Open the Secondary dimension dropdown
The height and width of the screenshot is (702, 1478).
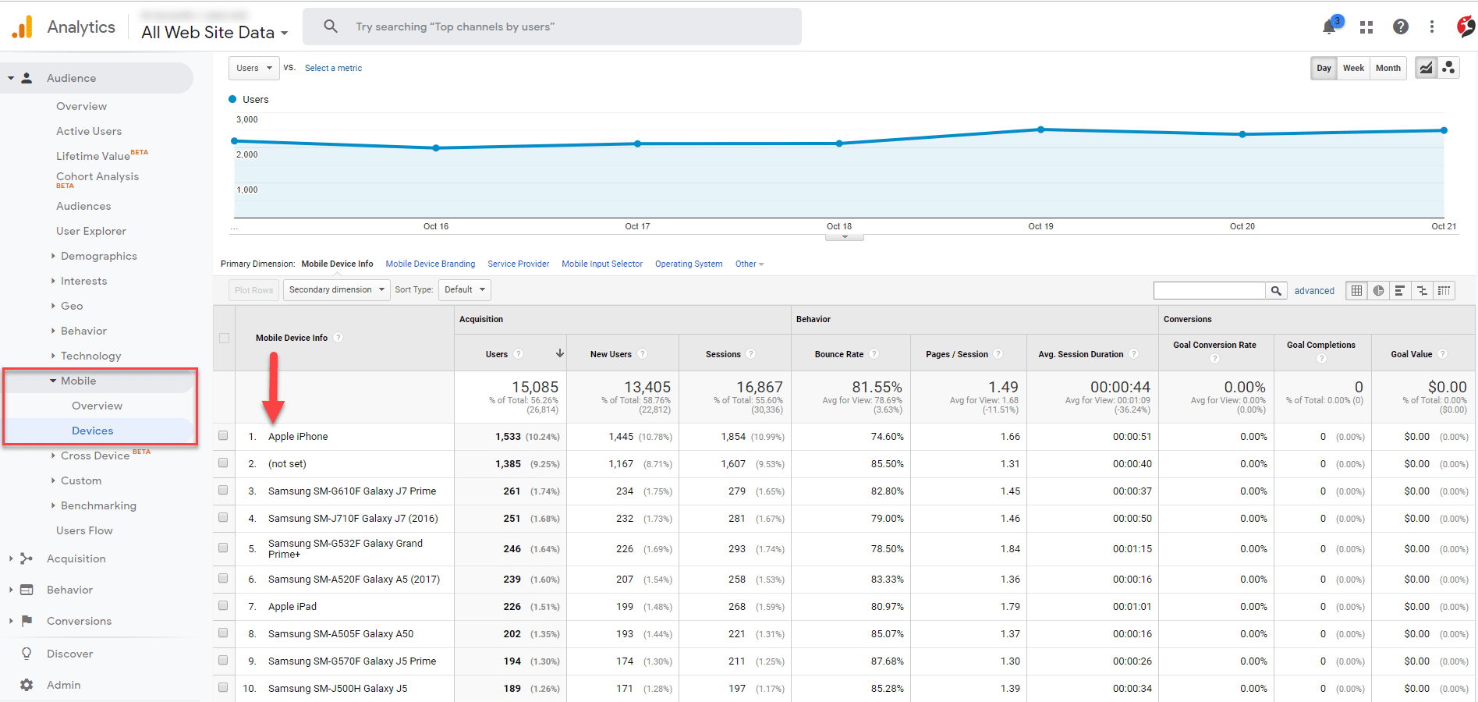point(335,289)
